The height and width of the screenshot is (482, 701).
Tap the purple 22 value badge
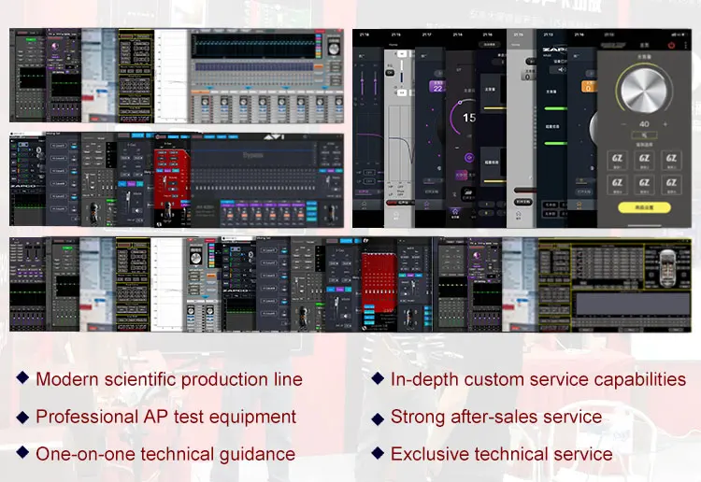tap(436, 86)
